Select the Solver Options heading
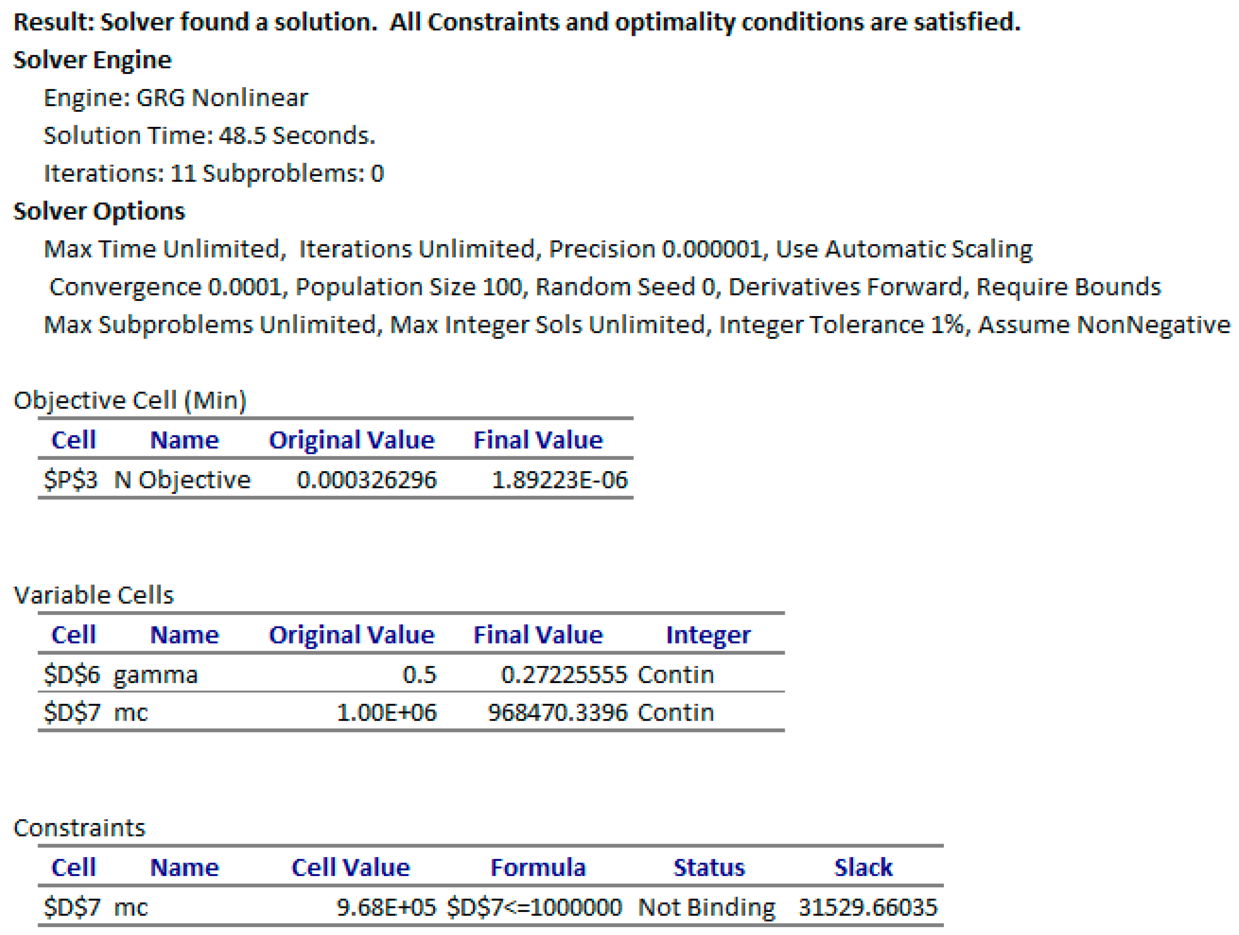This screenshot has width=1239, height=935. [99, 211]
